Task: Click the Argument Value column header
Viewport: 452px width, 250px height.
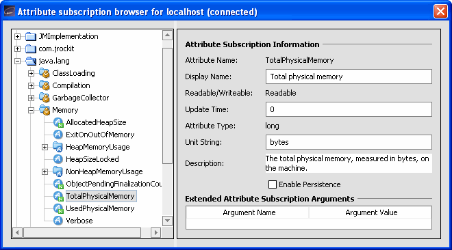Action: point(371,212)
